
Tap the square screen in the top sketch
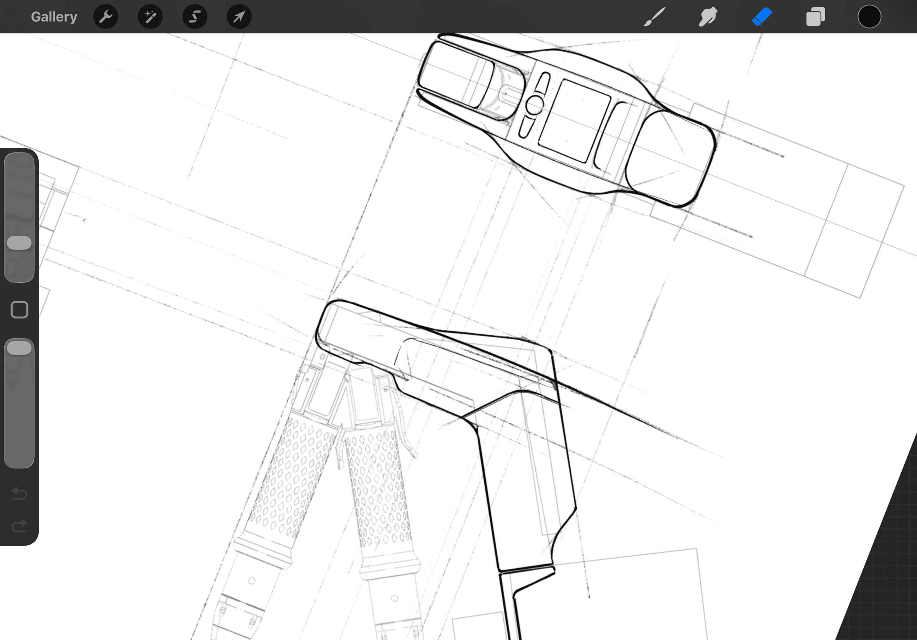click(574, 120)
